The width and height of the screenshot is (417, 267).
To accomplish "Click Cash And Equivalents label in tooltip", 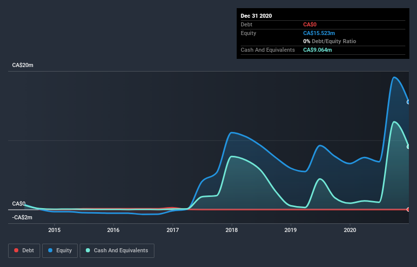I will click(268, 50).
